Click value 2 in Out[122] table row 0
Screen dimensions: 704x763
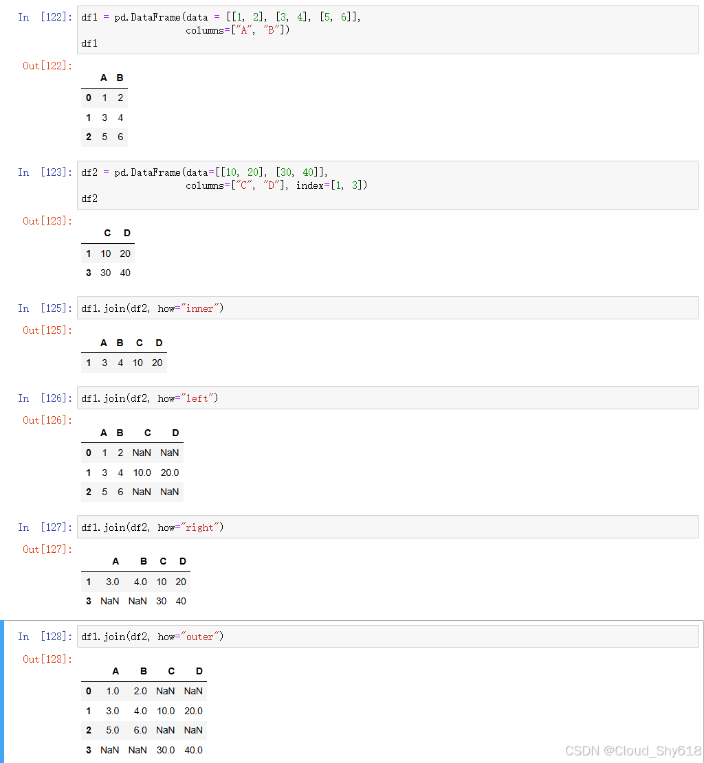(120, 98)
